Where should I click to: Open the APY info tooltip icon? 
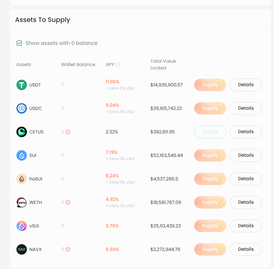coord(117,65)
